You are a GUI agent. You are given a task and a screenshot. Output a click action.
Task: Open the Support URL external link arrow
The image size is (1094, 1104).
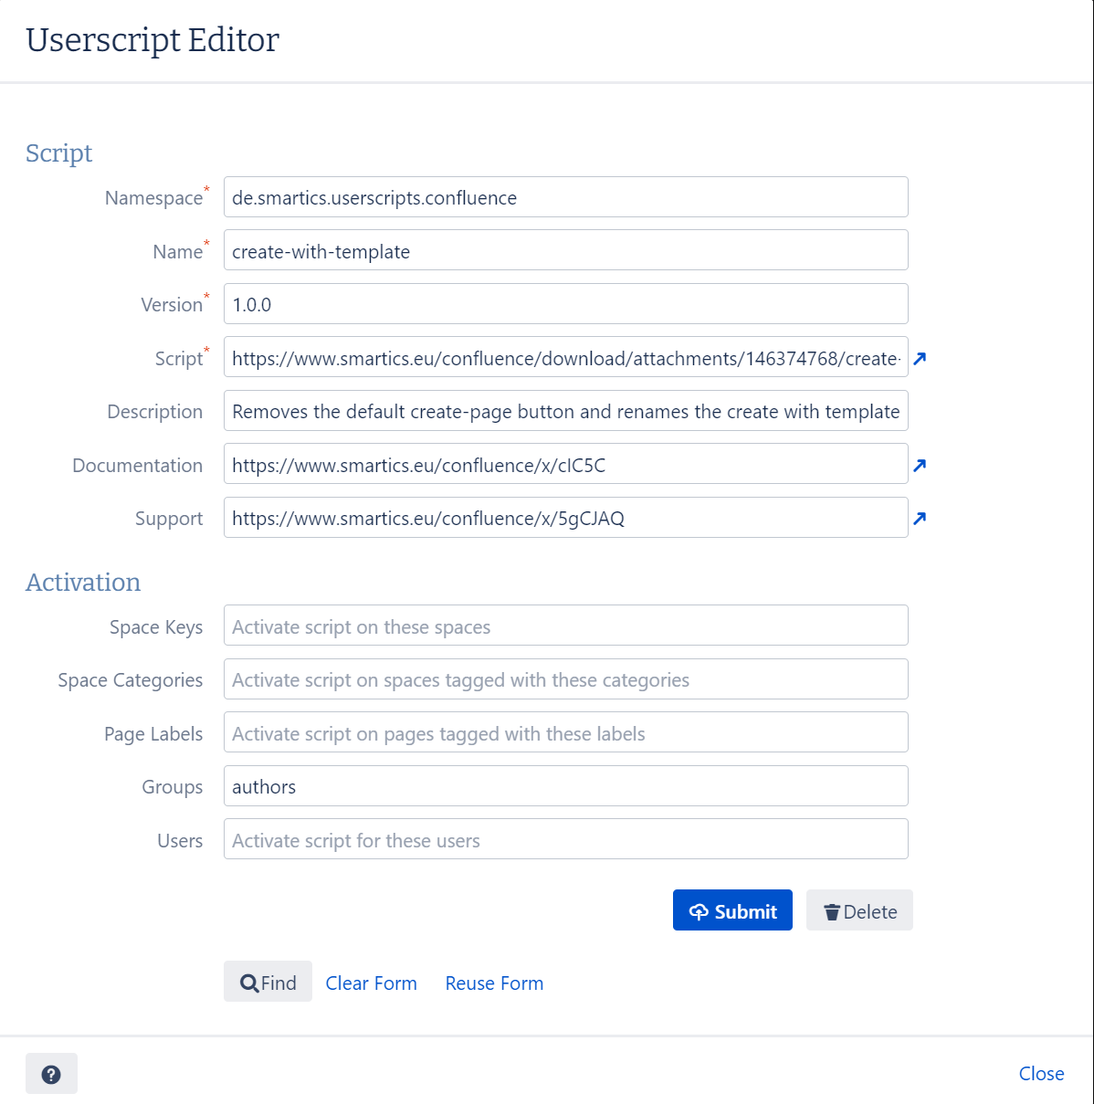[920, 519]
